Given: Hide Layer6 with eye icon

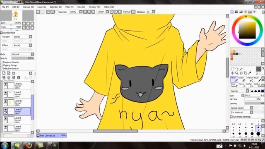Looking at the screenshot, I should tap(5, 93).
